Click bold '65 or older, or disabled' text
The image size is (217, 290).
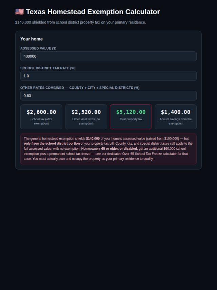click(x=119, y=149)
